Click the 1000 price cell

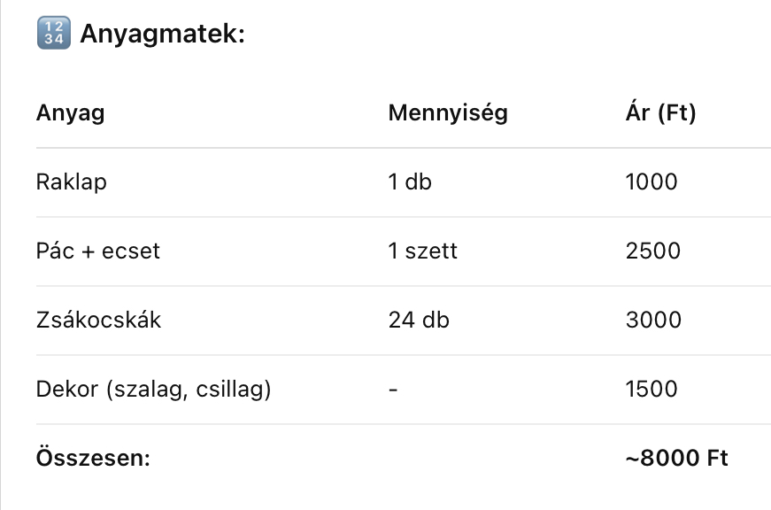click(651, 182)
